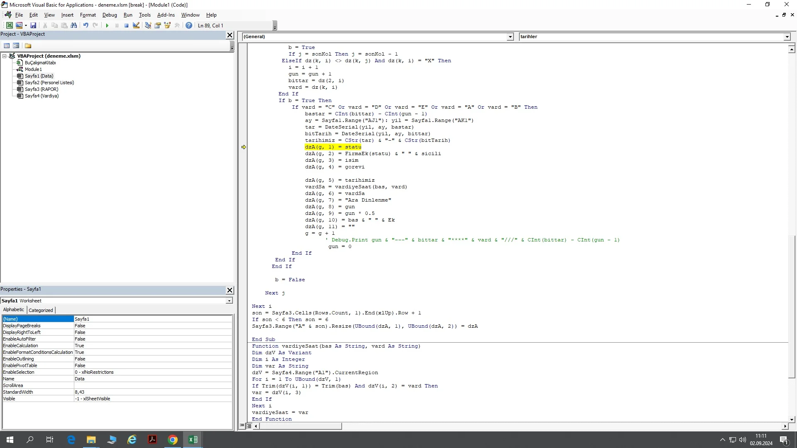The width and height of the screenshot is (797, 448).
Task: Click code window vertical scrollbar up arrow
Action: pos(792,49)
